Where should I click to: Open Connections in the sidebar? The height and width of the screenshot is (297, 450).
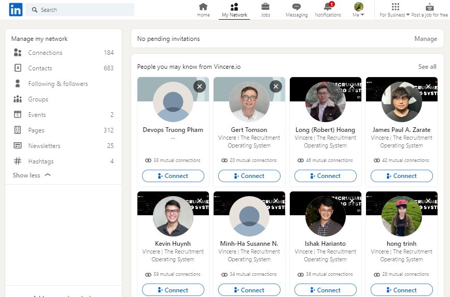click(x=63, y=53)
